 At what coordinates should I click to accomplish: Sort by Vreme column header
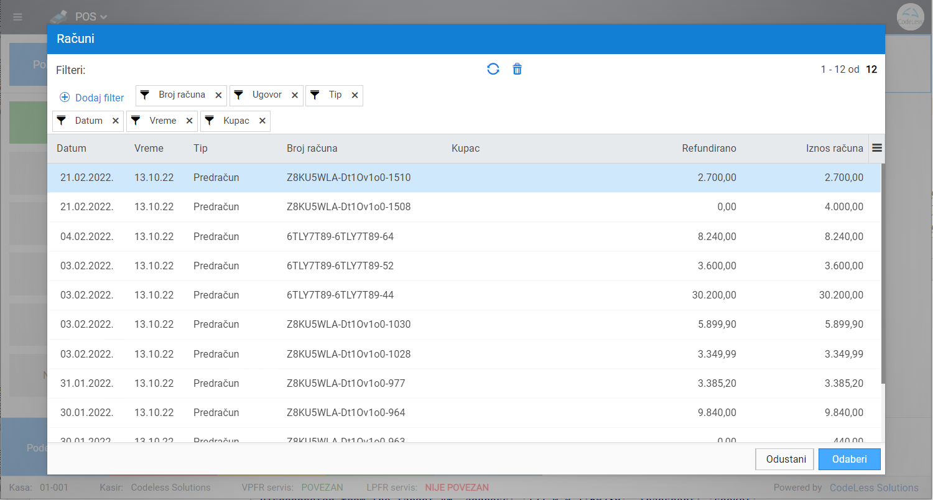(x=149, y=148)
